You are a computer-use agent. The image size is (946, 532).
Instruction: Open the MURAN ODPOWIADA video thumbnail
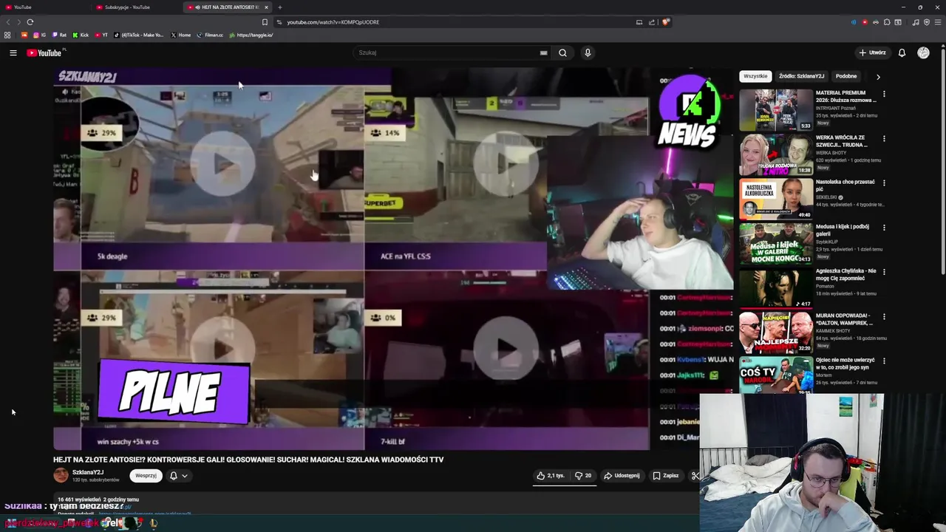pos(776,332)
